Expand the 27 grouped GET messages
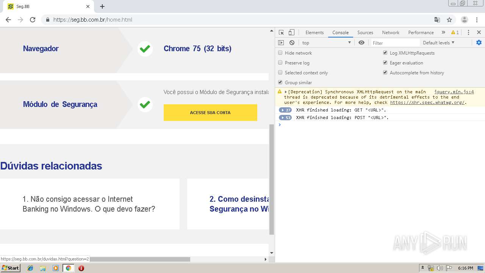 point(285,110)
